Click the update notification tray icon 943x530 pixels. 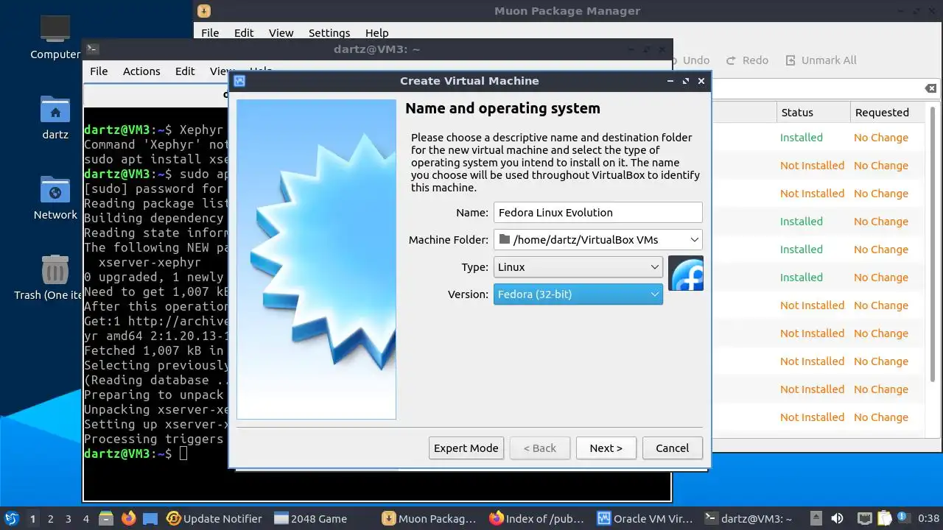pyautogui.click(x=904, y=518)
